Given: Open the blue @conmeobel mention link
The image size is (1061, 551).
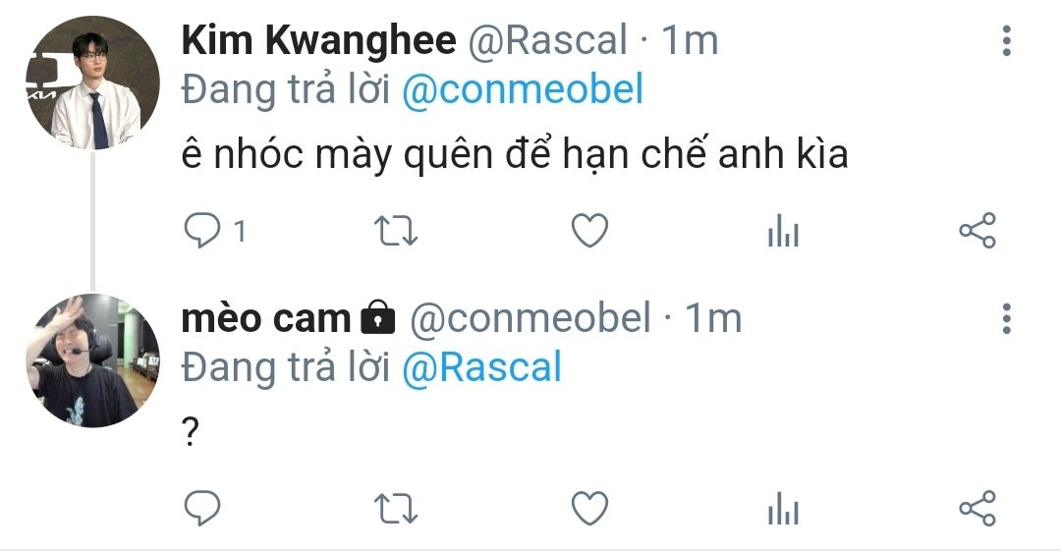Looking at the screenshot, I should tap(523, 90).
